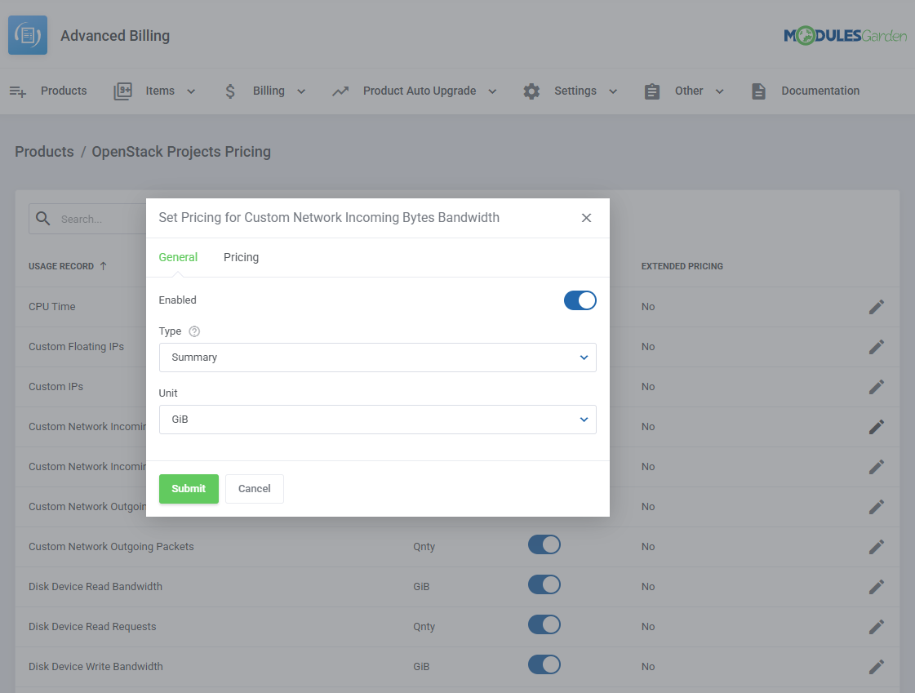Open the Items menu
Image resolution: width=915 pixels, height=693 pixels.
point(160,91)
